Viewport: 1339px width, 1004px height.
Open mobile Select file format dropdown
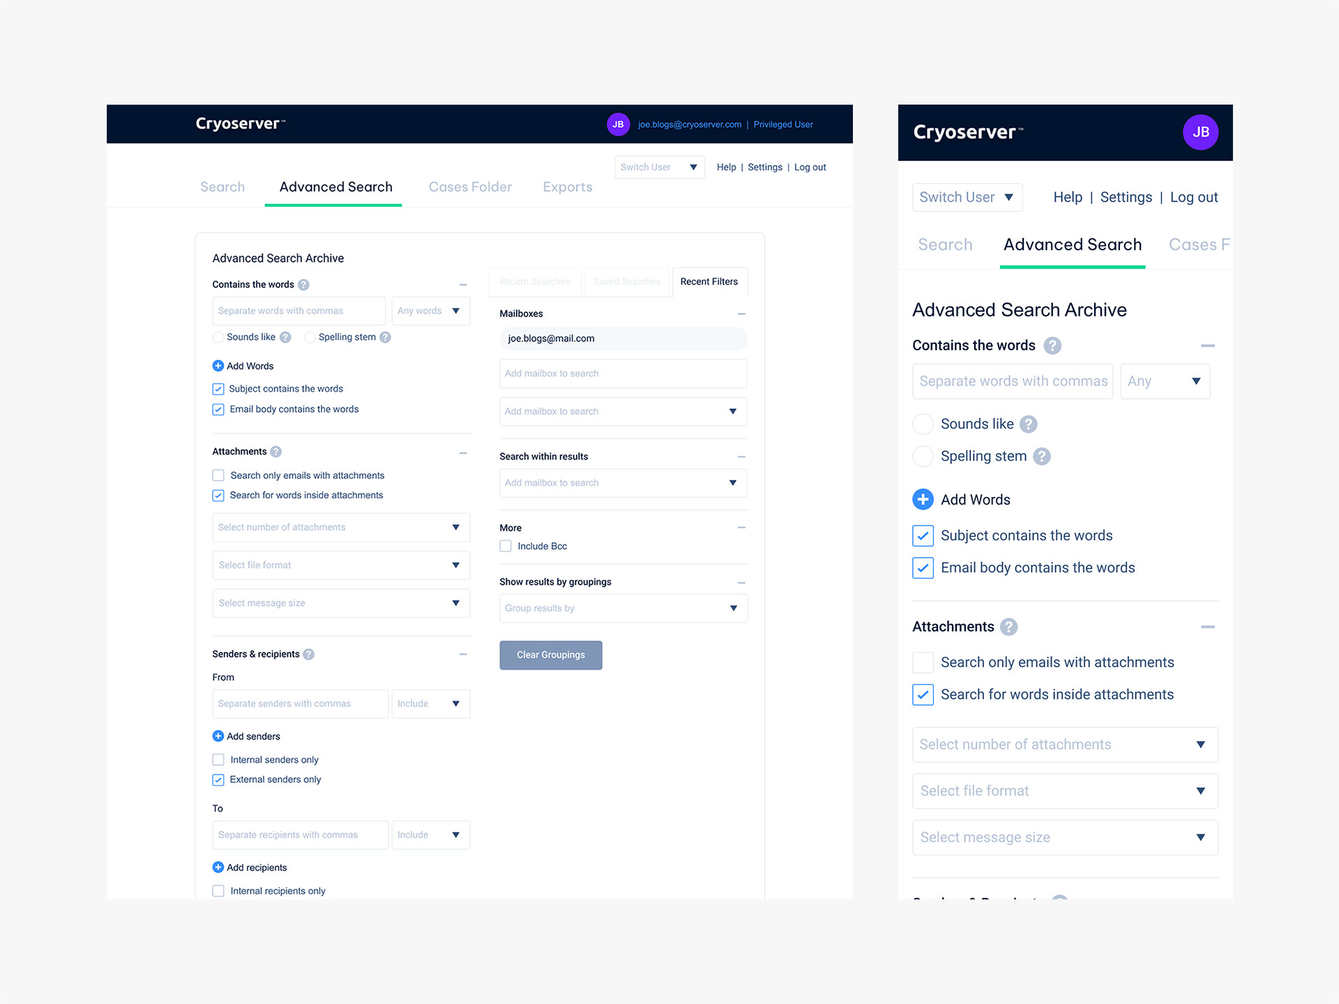point(1065,791)
